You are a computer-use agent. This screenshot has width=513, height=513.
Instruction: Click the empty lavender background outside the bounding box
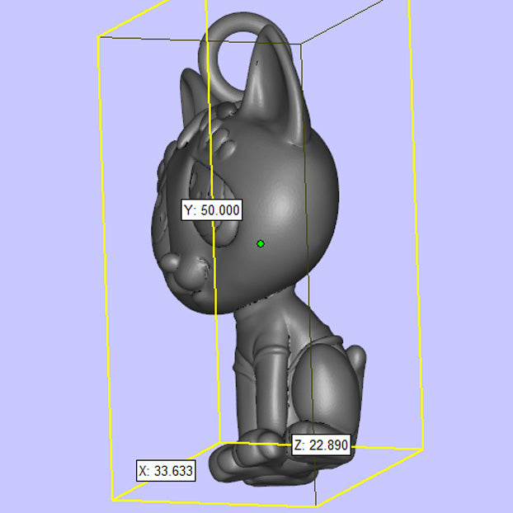462,247
